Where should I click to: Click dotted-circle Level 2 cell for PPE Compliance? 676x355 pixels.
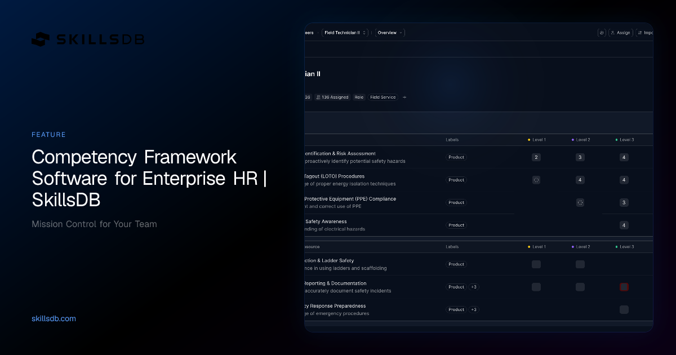click(x=580, y=202)
